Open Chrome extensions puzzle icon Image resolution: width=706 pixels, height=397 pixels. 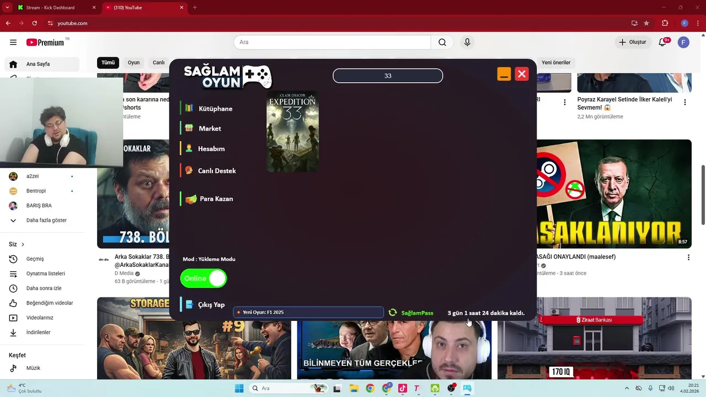[x=665, y=23]
